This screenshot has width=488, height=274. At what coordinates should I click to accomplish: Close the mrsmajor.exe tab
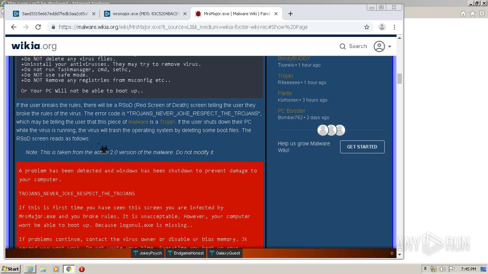click(x=185, y=14)
